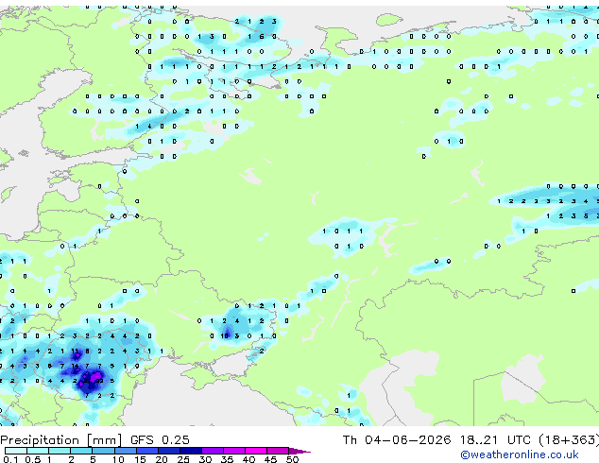Pick the legend swatch between 5 and 10
The width and height of the screenshot is (599, 463).
click(x=103, y=451)
